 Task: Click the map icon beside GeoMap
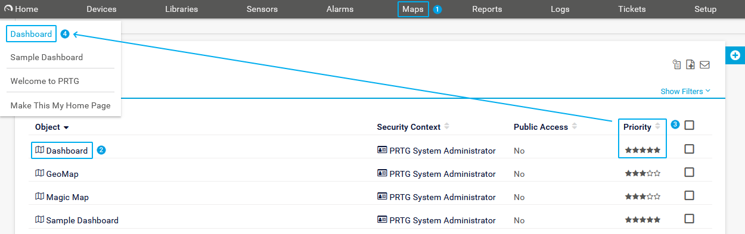click(40, 173)
